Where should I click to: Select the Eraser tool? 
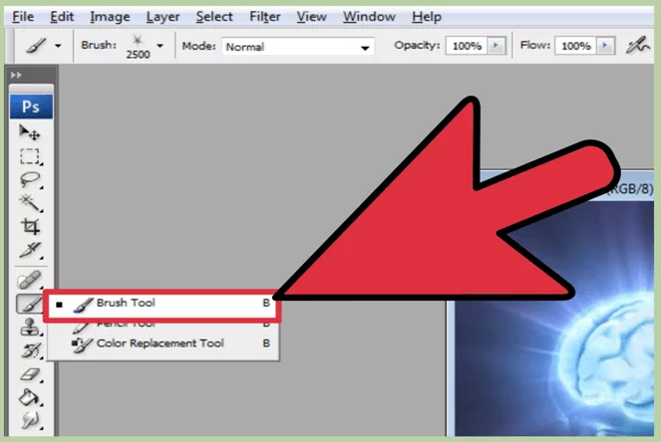(x=30, y=373)
